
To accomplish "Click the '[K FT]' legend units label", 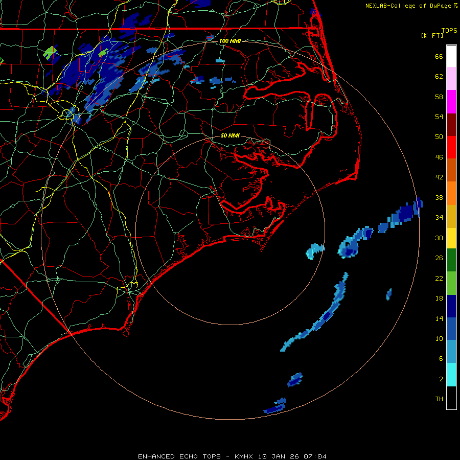I will point(432,35).
